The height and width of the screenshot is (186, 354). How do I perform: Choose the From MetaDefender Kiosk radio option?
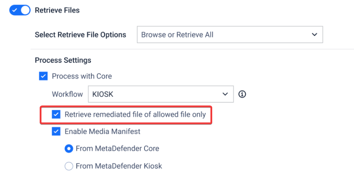point(69,166)
